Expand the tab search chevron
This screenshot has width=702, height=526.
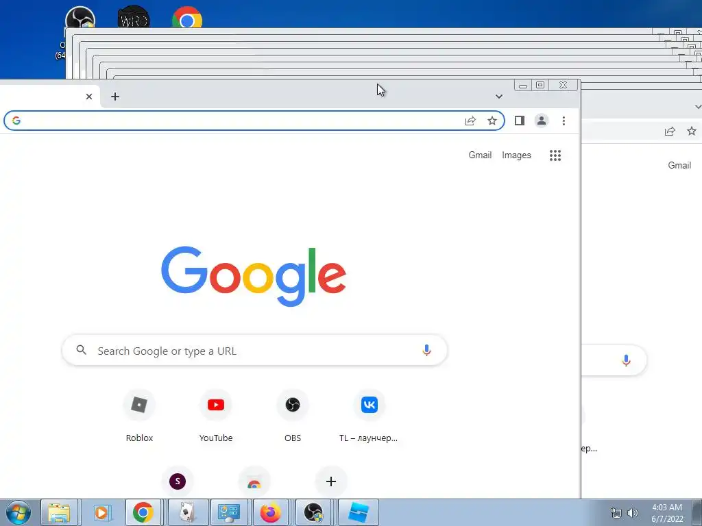pyautogui.click(x=499, y=97)
